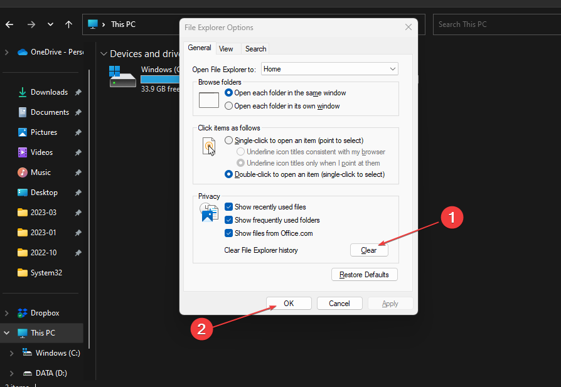Click the Up one level arrow
Viewport: 561px width, 387px height.
pos(68,24)
